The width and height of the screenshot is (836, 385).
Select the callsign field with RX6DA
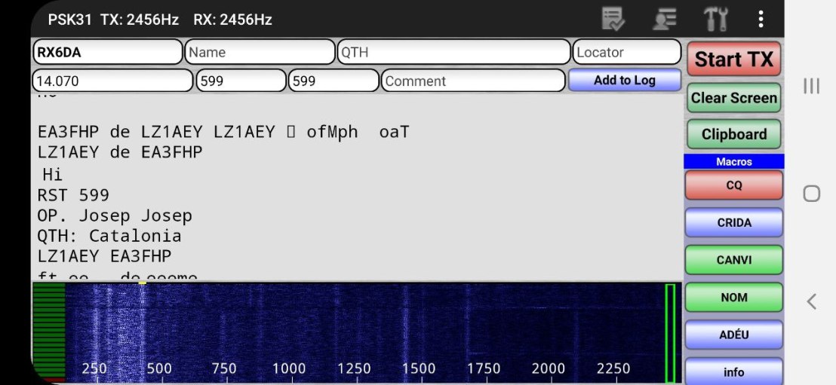tap(107, 53)
